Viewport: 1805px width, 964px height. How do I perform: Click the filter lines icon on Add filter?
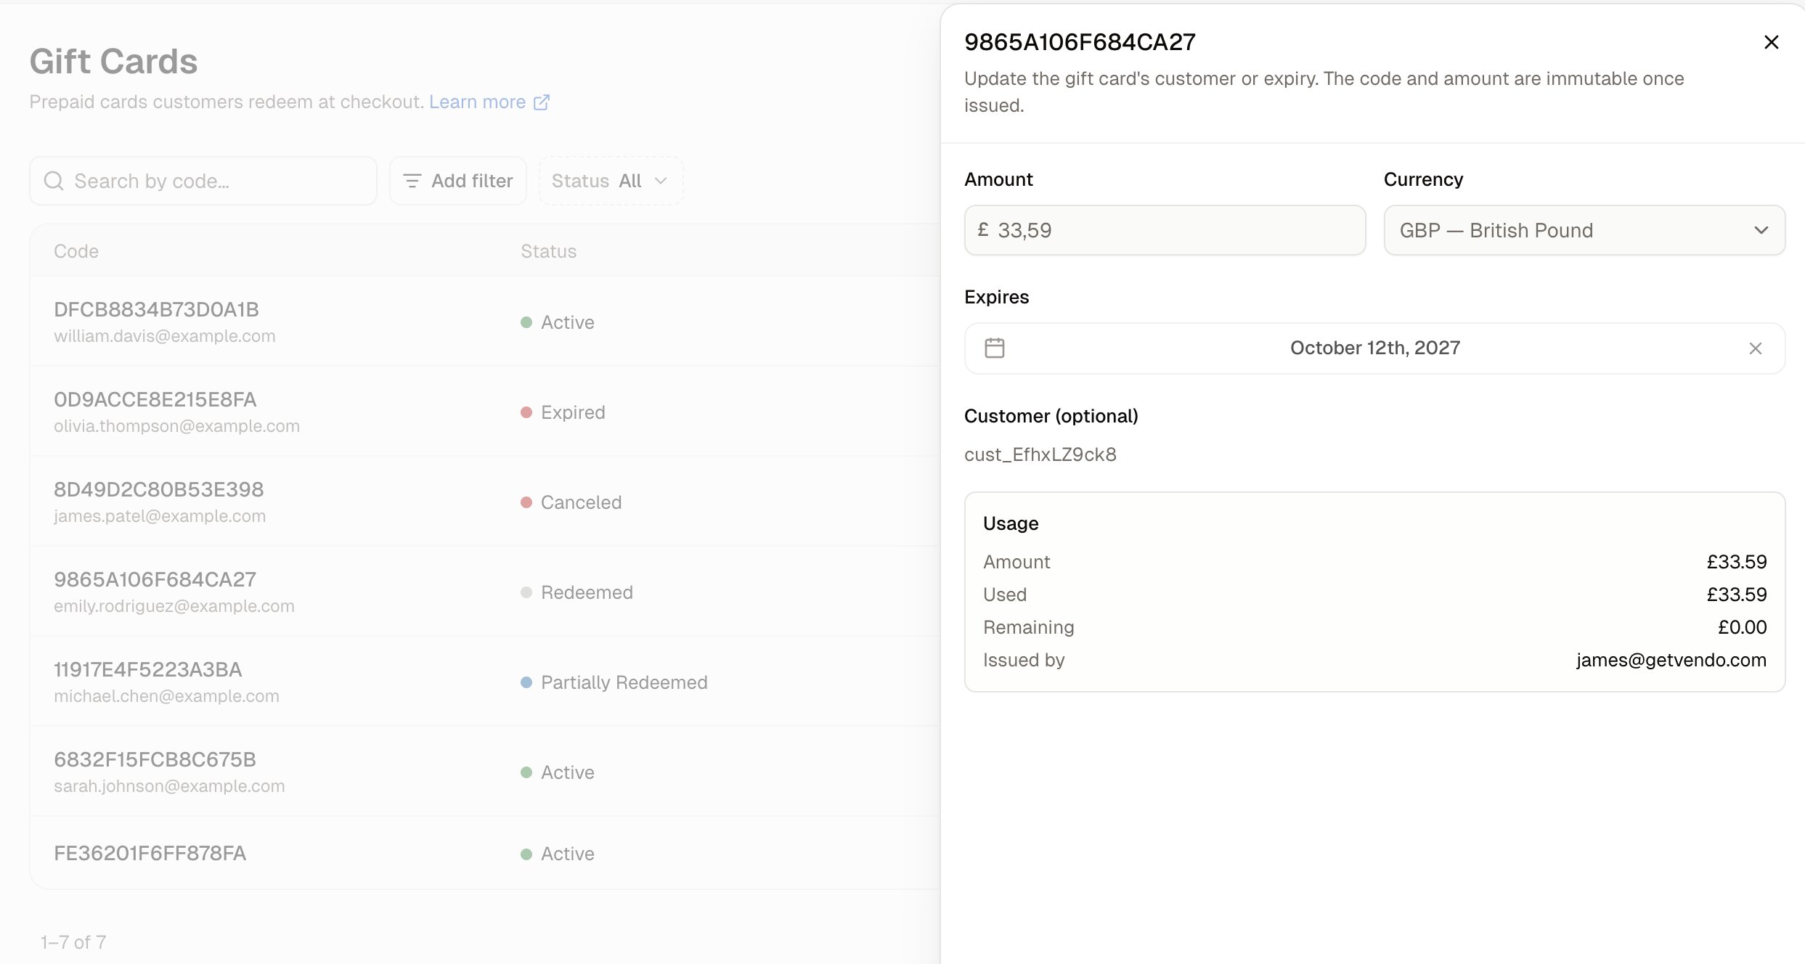click(412, 181)
